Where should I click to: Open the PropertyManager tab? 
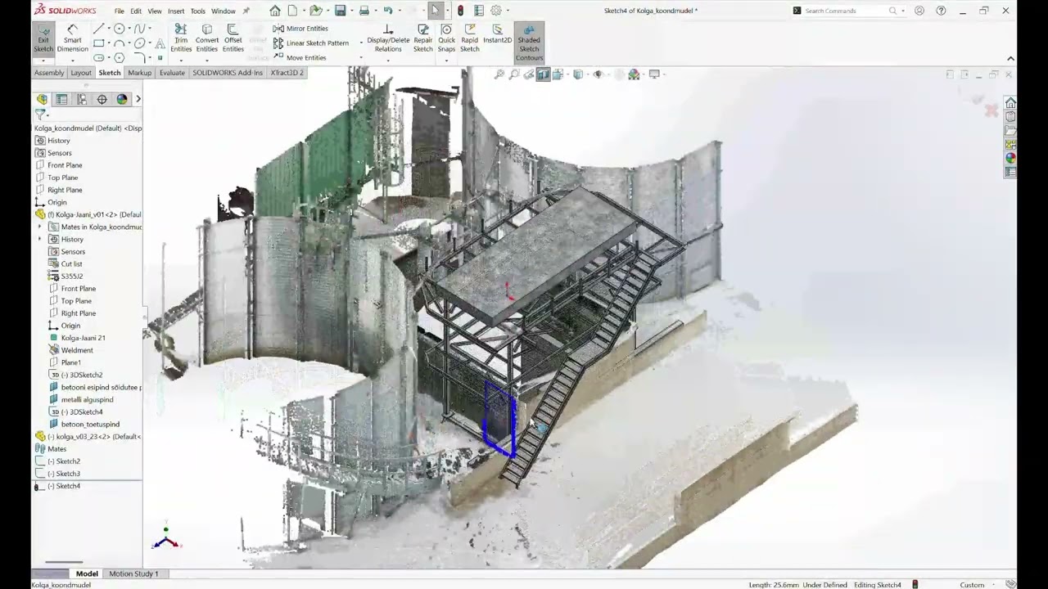pyautogui.click(x=61, y=99)
